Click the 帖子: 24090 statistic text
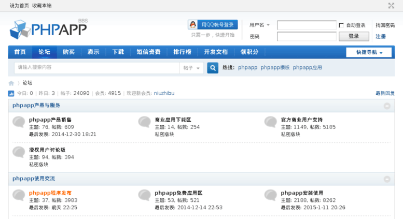Screen dimensions: 403x219 click(75, 93)
